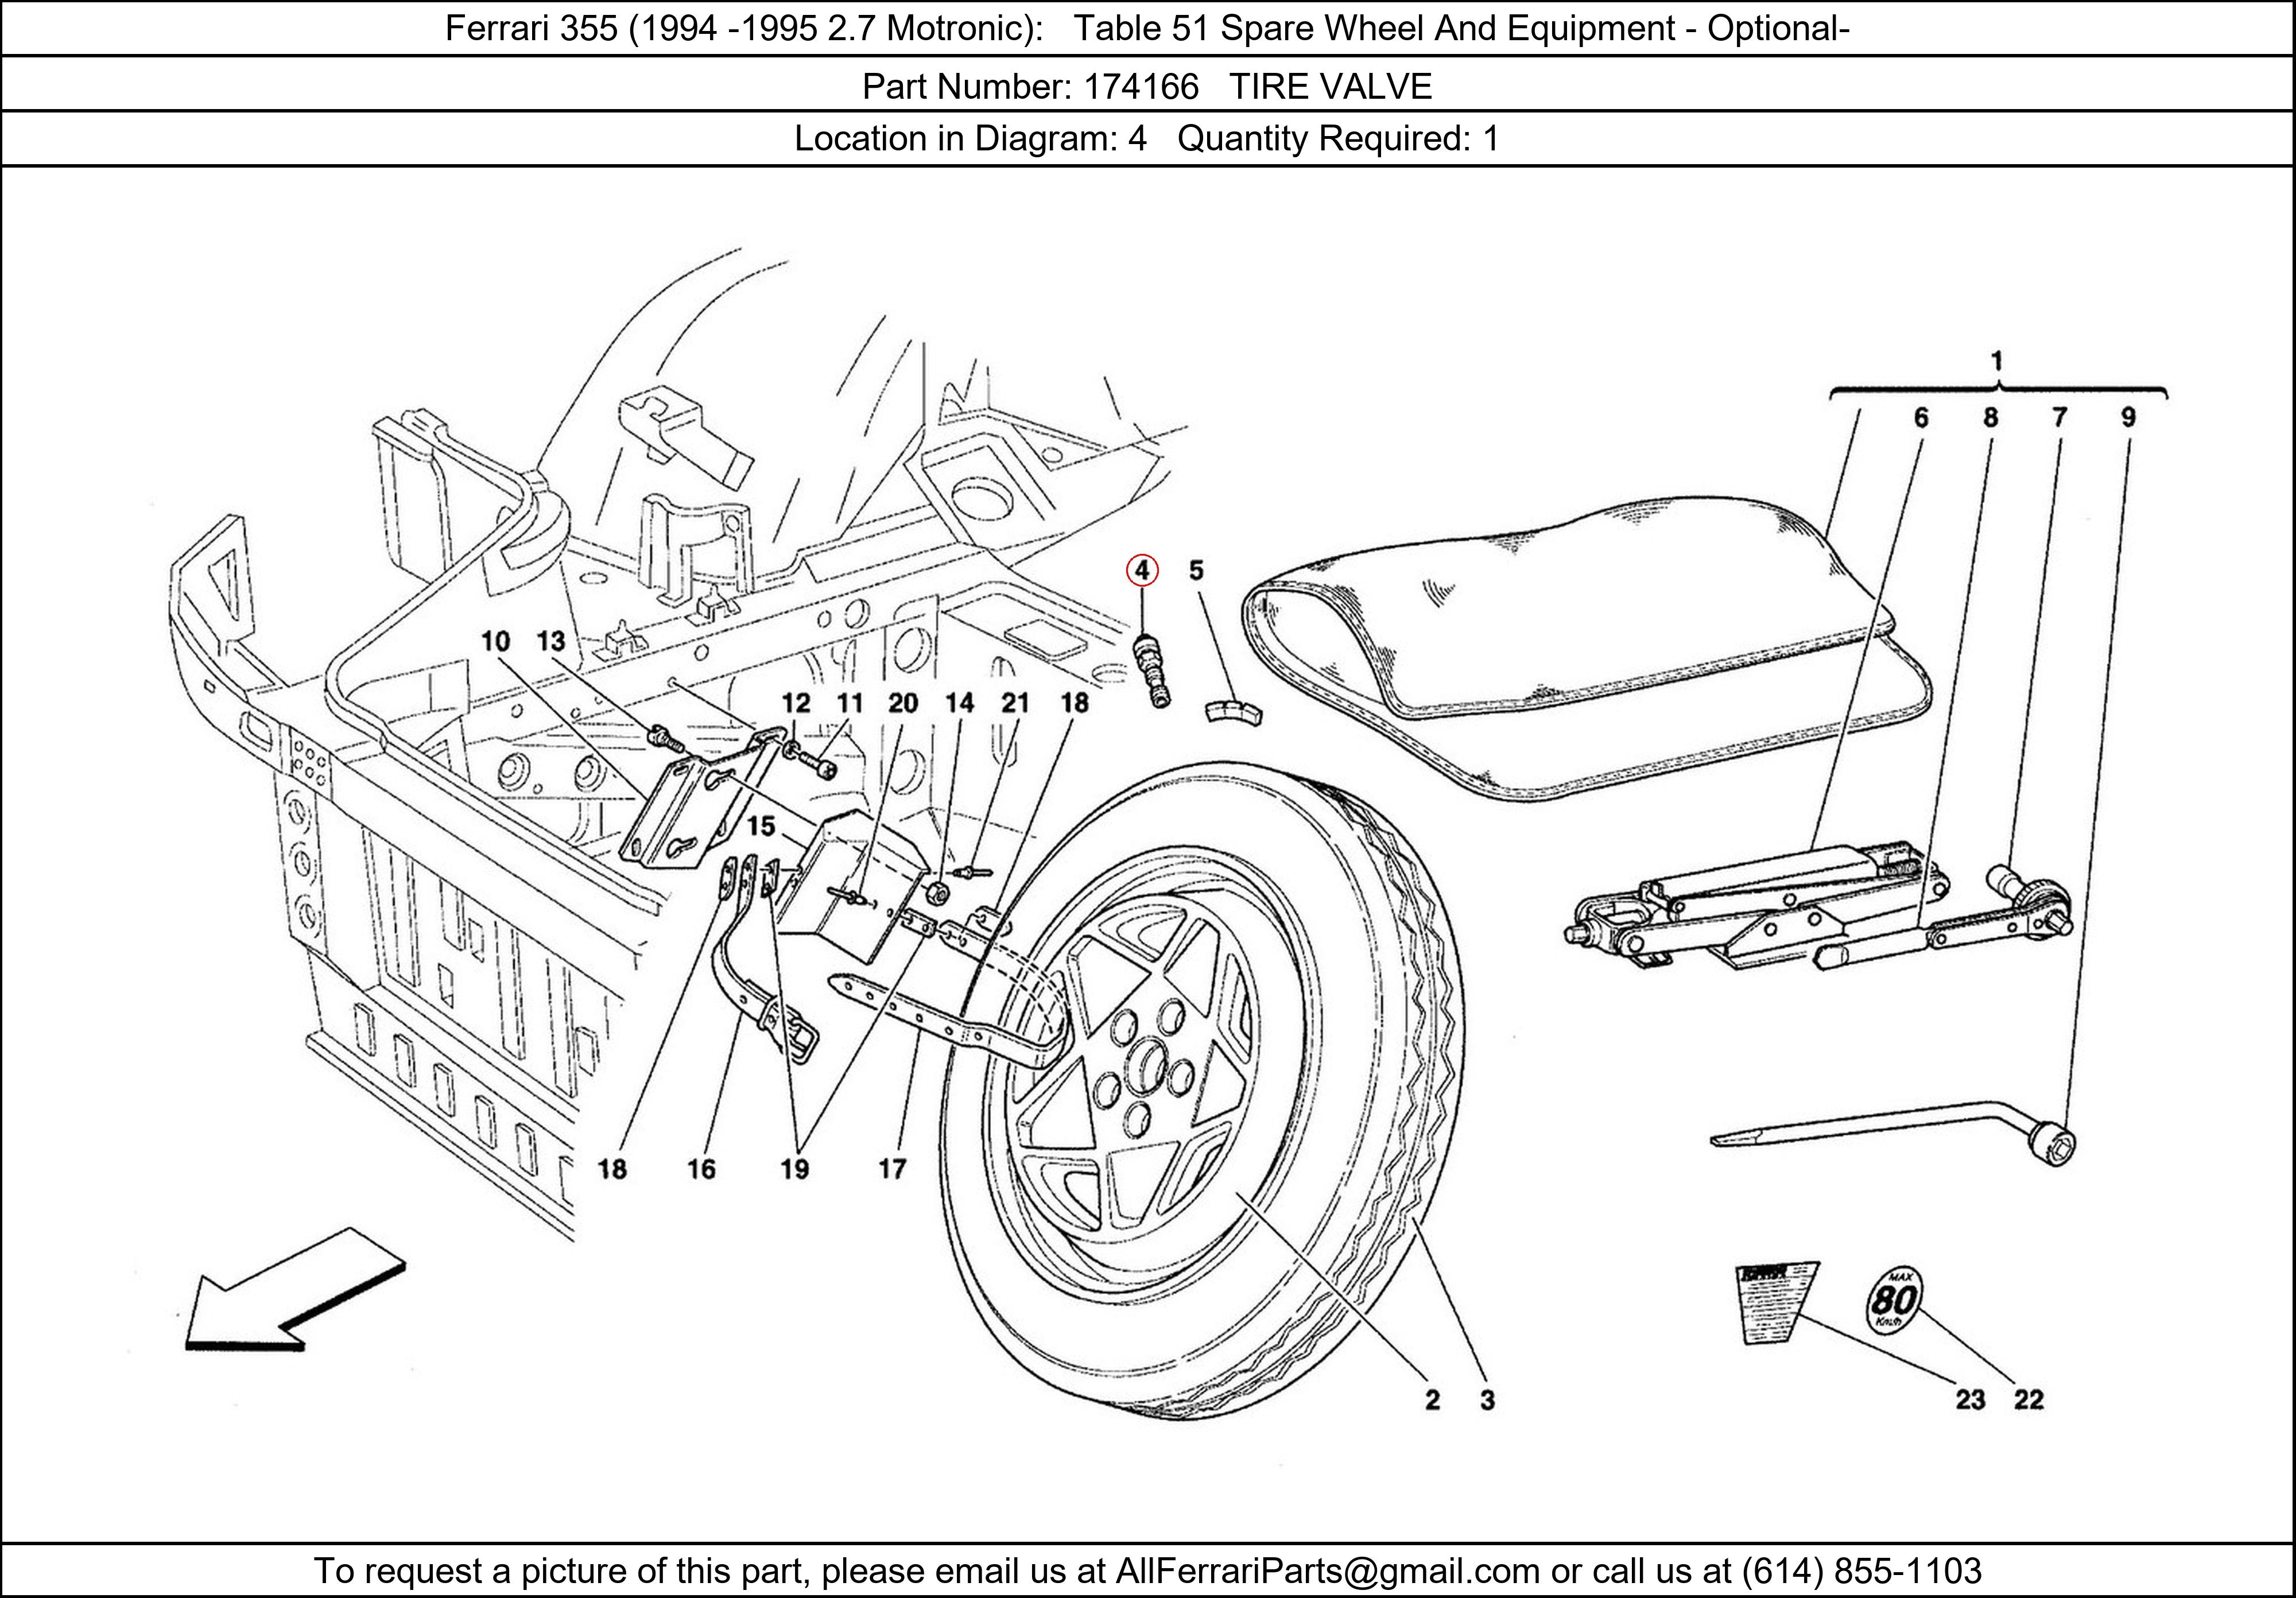Click the TIRE VALVE part name

(x=1330, y=87)
